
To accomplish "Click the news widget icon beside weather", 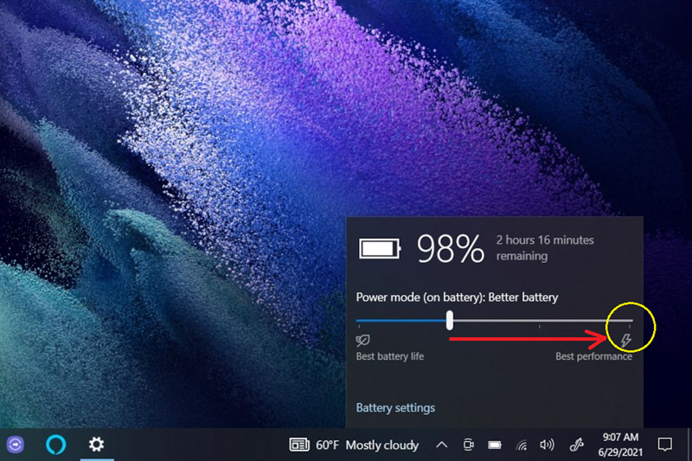I will [x=299, y=445].
